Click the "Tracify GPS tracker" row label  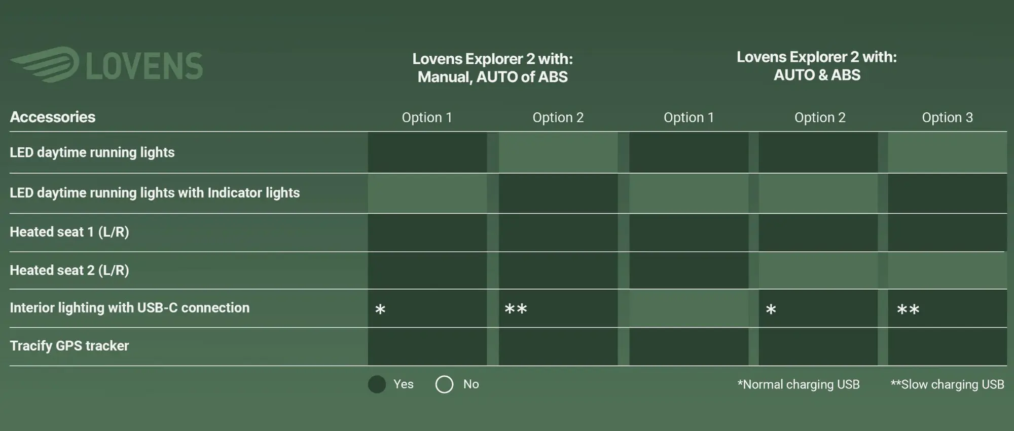click(x=69, y=346)
